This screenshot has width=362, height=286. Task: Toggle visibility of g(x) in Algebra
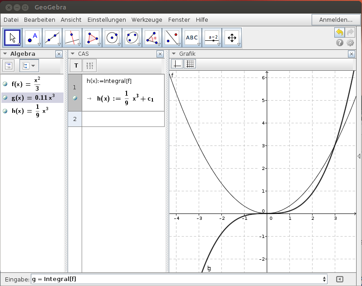point(5,98)
